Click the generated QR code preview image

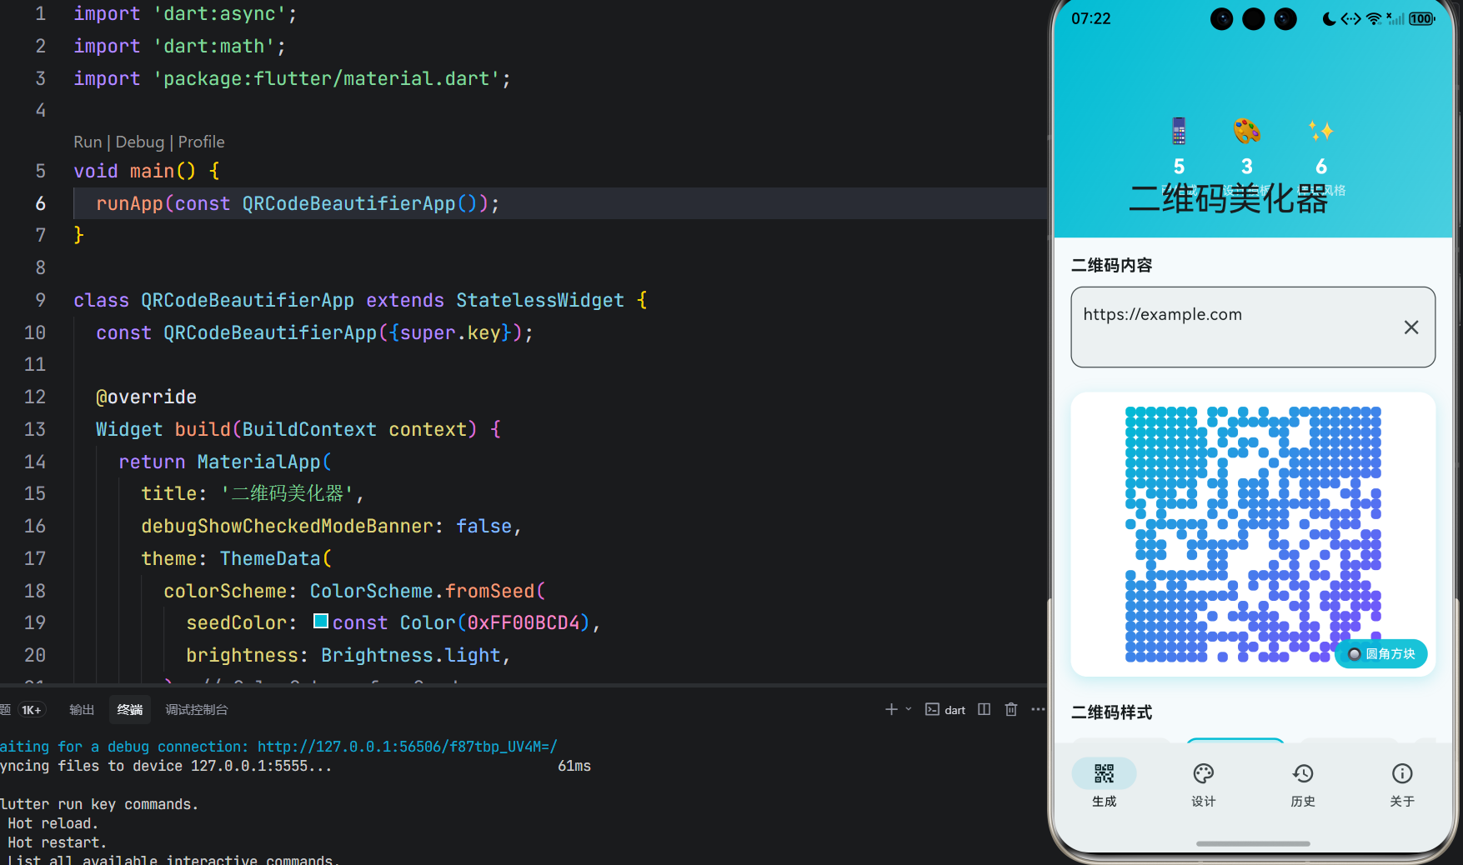[x=1253, y=534]
